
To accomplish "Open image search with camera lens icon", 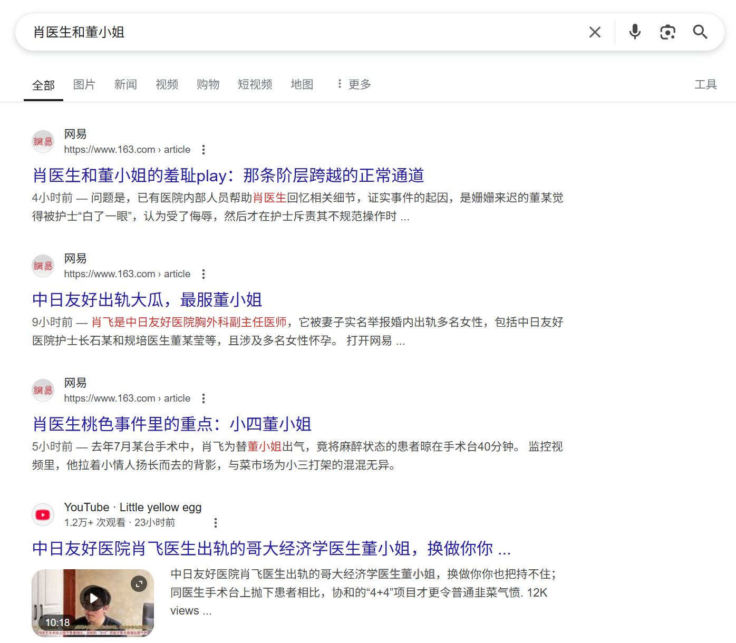I will (667, 32).
